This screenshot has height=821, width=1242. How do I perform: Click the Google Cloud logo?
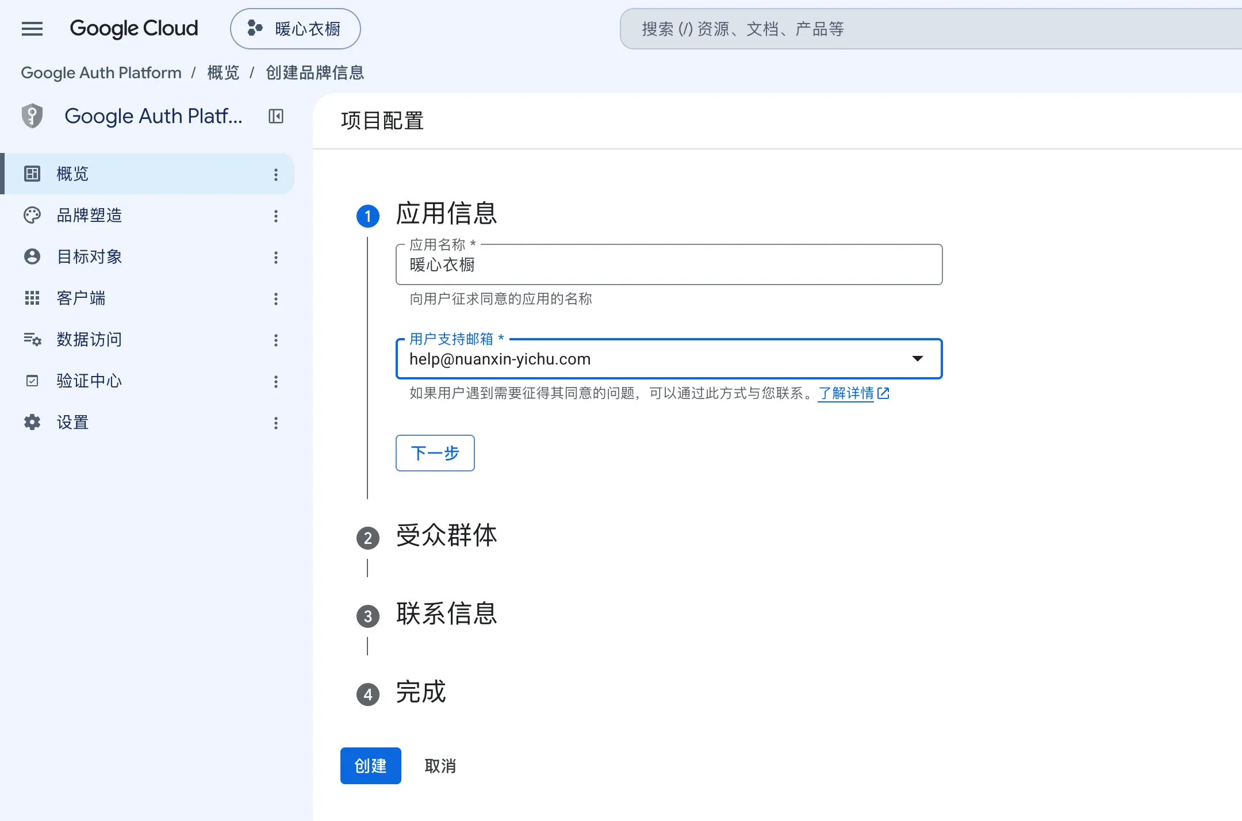click(x=133, y=29)
